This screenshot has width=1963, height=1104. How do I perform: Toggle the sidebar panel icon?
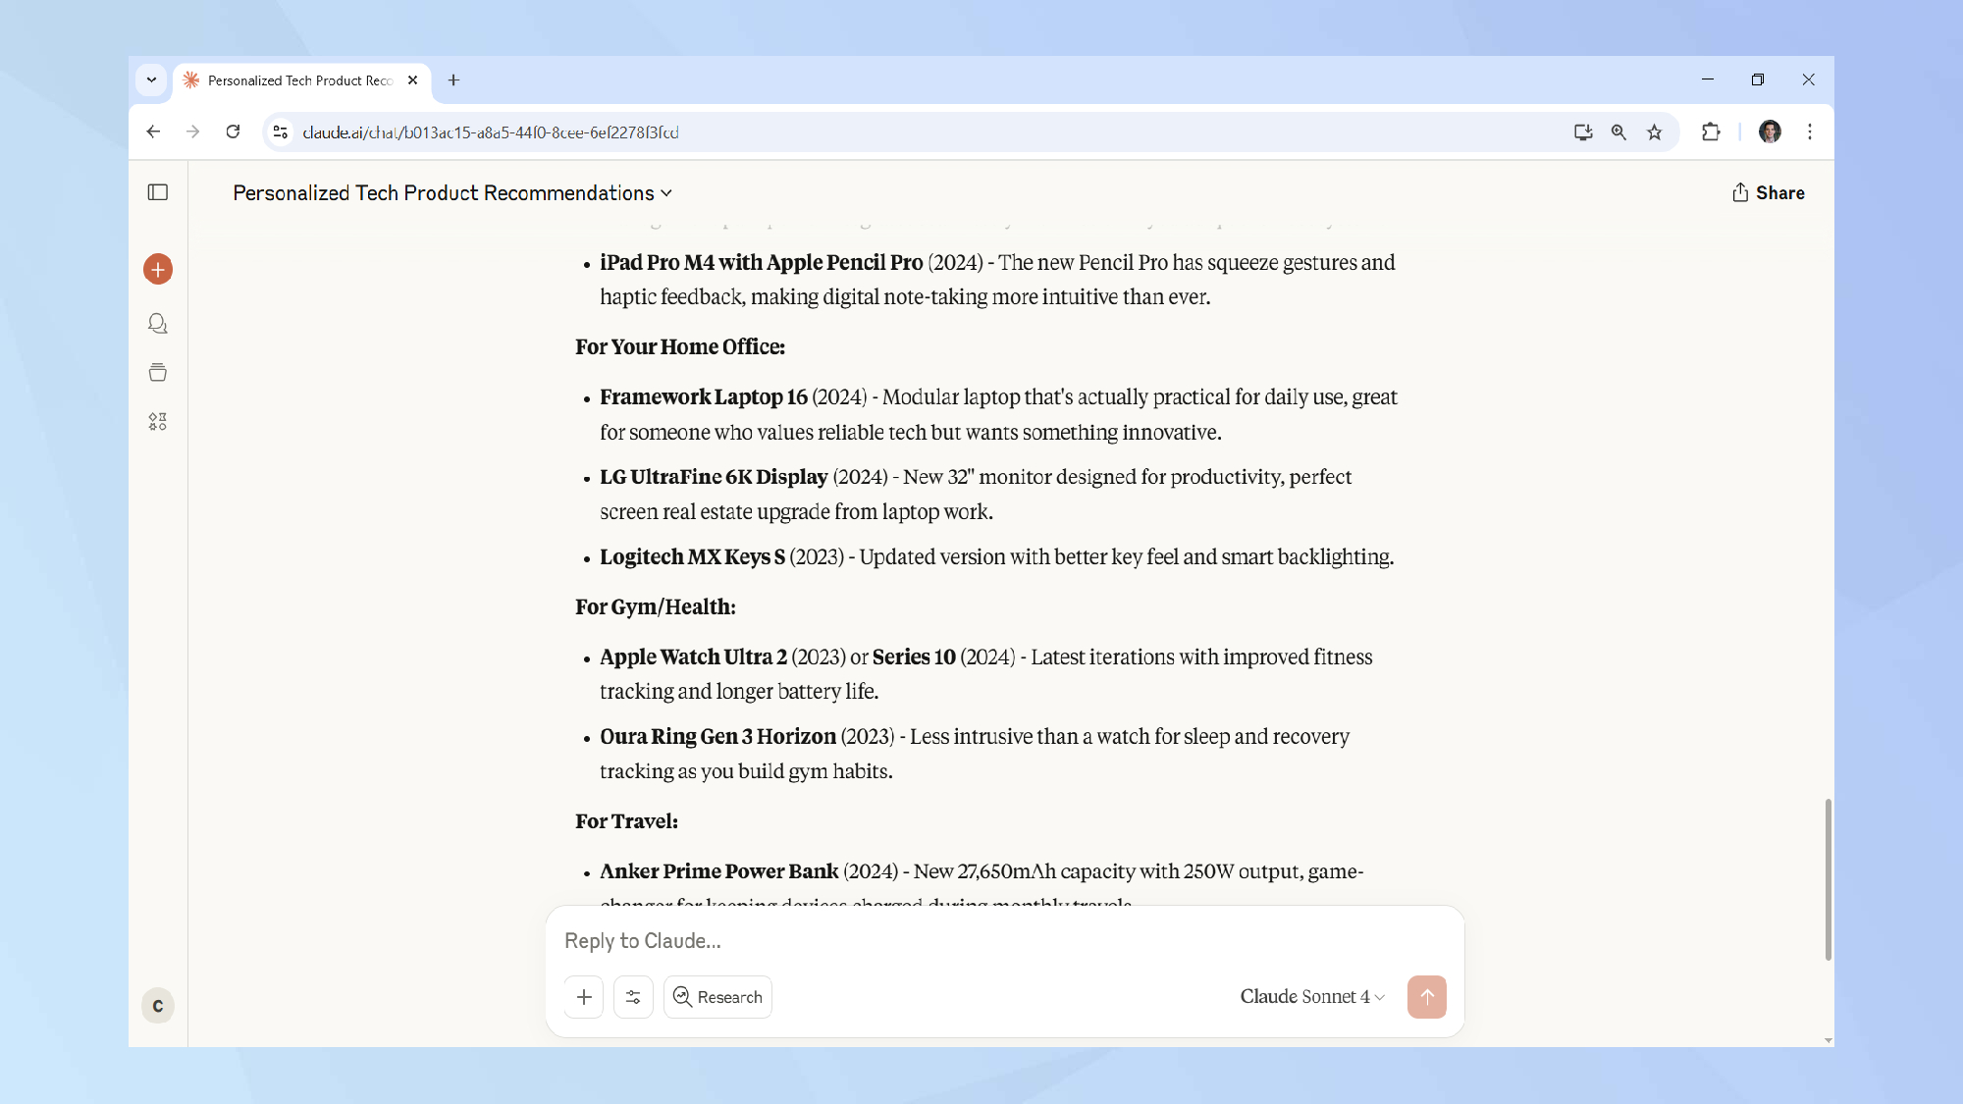pyautogui.click(x=158, y=192)
